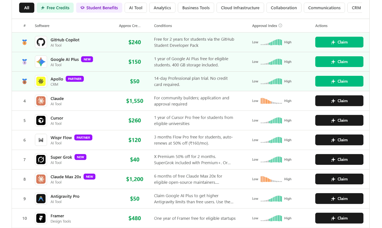The image size is (382, 228).
Task: Claim the Wispr Flow offer
Action: click(x=339, y=140)
